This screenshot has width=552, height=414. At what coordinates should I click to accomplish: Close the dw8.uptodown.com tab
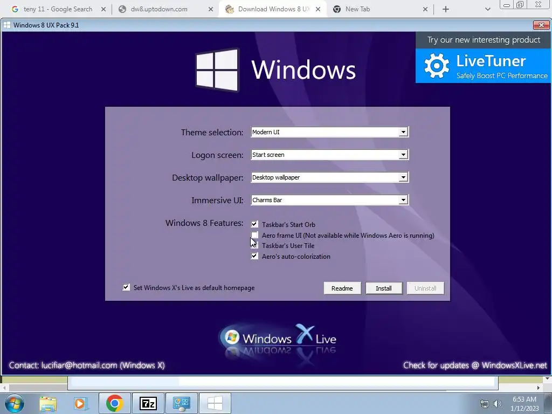click(x=211, y=9)
